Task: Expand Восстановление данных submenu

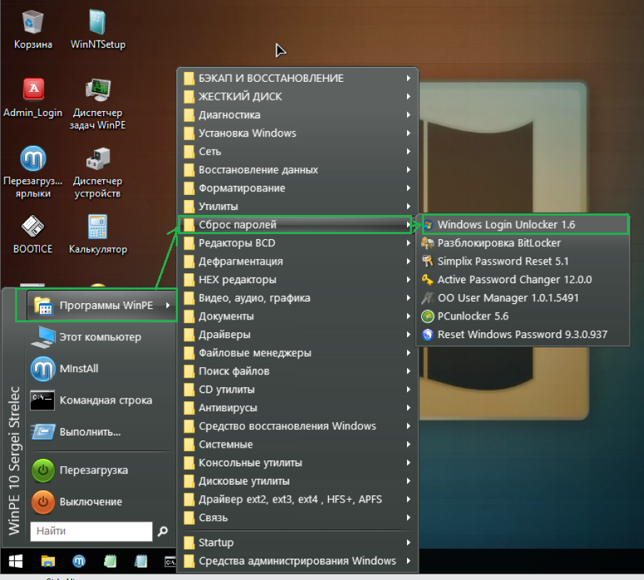Action: [x=297, y=169]
